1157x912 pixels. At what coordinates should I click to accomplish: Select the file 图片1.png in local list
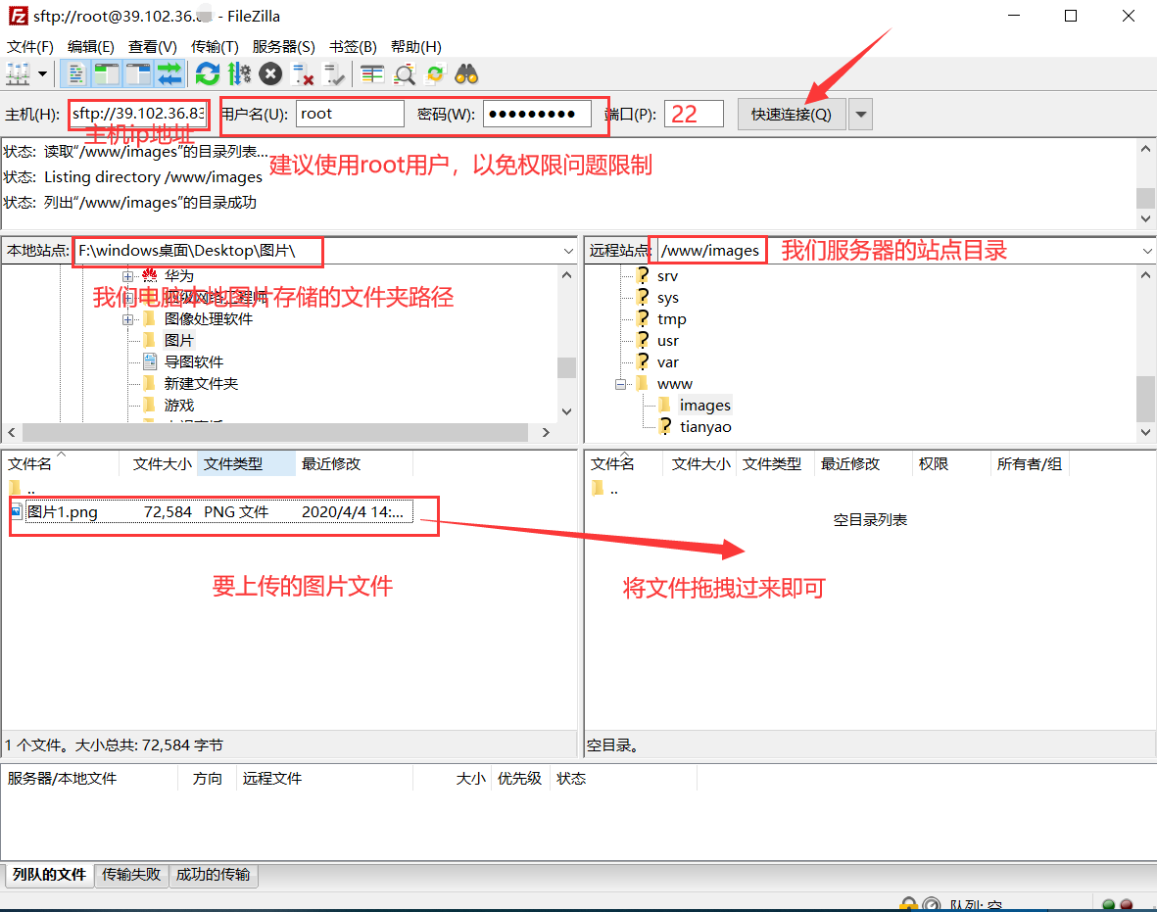[211, 512]
